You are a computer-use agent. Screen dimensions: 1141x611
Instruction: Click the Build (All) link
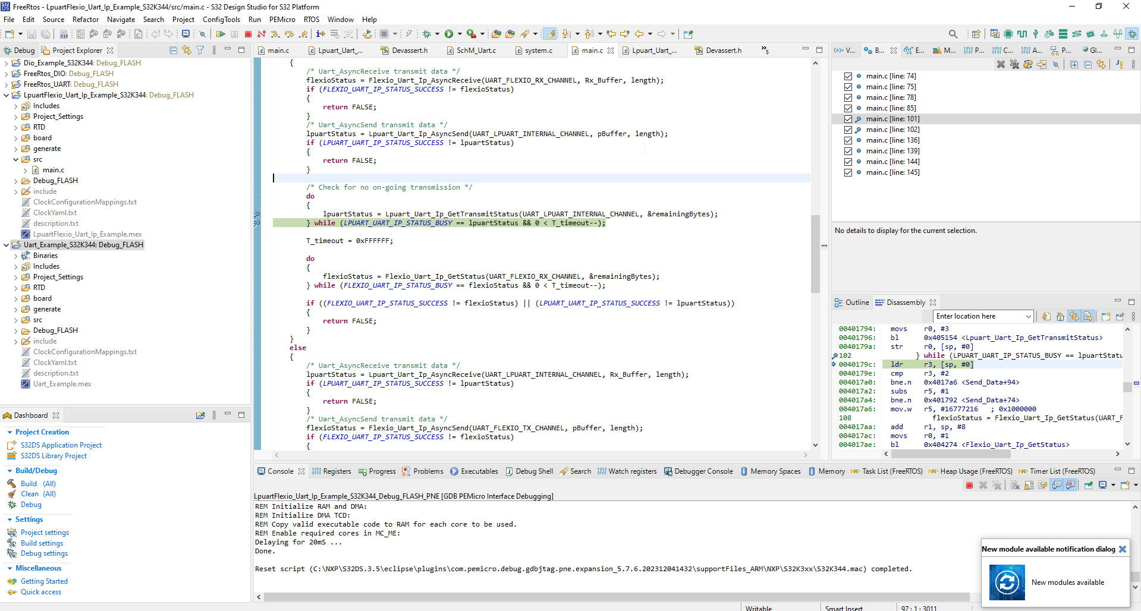pos(38,484)
